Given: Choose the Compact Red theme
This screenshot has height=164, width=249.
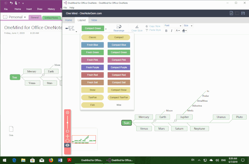Looking at the screenshot, I should [119, 75].
